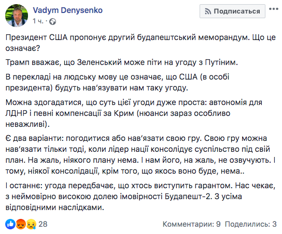The width and height of the screenshot is (282, 234).
Task: Click the Подписаться follow button
Action: click(x=232, y=11)
